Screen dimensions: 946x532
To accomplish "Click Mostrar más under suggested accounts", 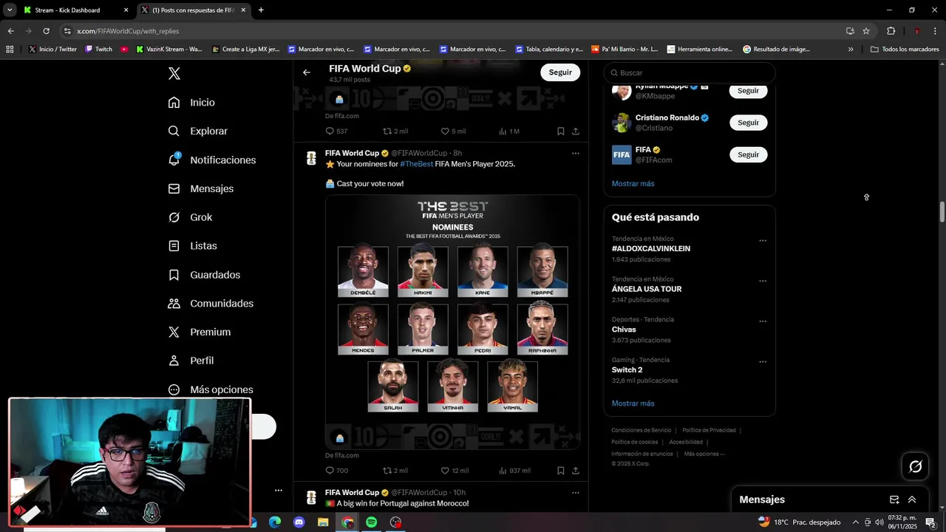I will pyautogui.click(x=633, y=183).
